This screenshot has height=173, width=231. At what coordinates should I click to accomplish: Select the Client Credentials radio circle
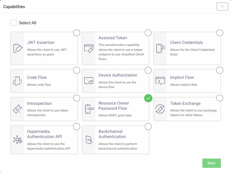coord(220,33)
